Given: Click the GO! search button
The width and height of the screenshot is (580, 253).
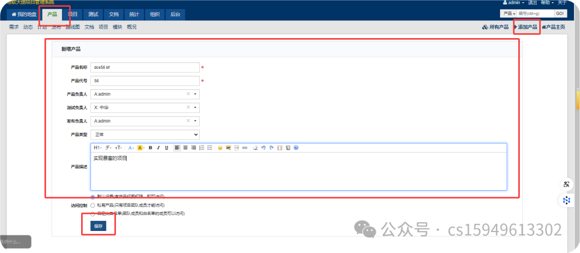Looking at the screenshot, I should [560, 13].
